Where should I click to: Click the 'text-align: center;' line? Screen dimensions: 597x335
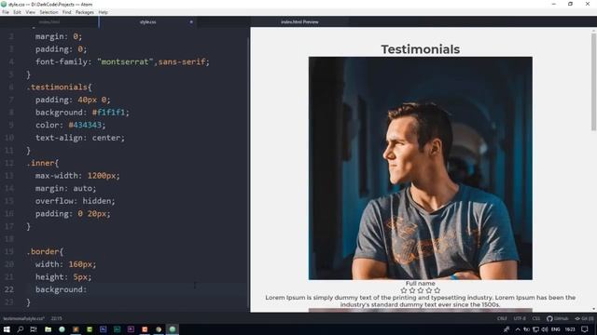[x=80, y=138]
